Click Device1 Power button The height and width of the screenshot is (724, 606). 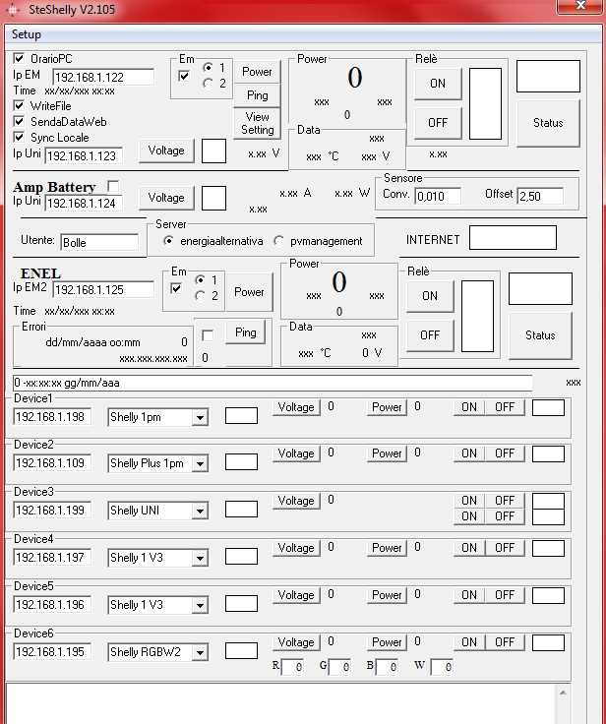(x=387, y=407)
